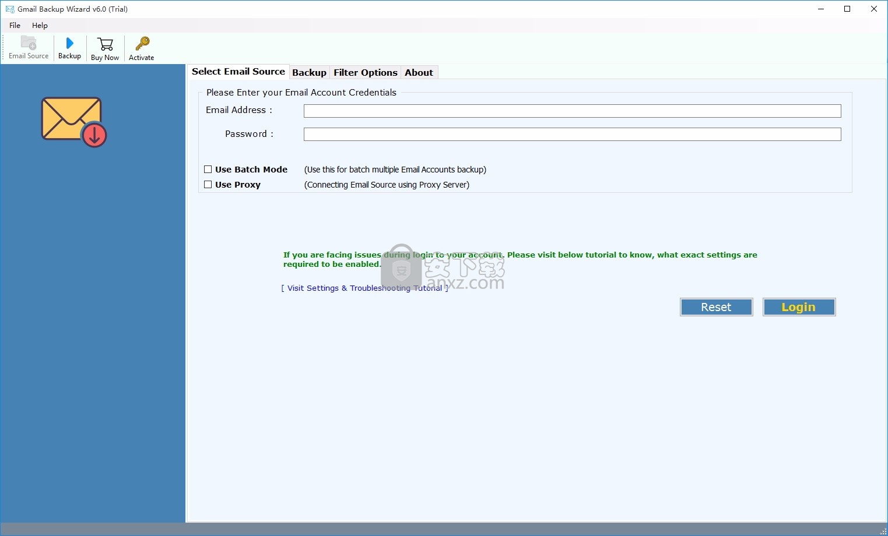The height and width of the screenshot is (536, 888).
Task: Close the Gmail Backup Wizard window
Action: click(874, 9)
